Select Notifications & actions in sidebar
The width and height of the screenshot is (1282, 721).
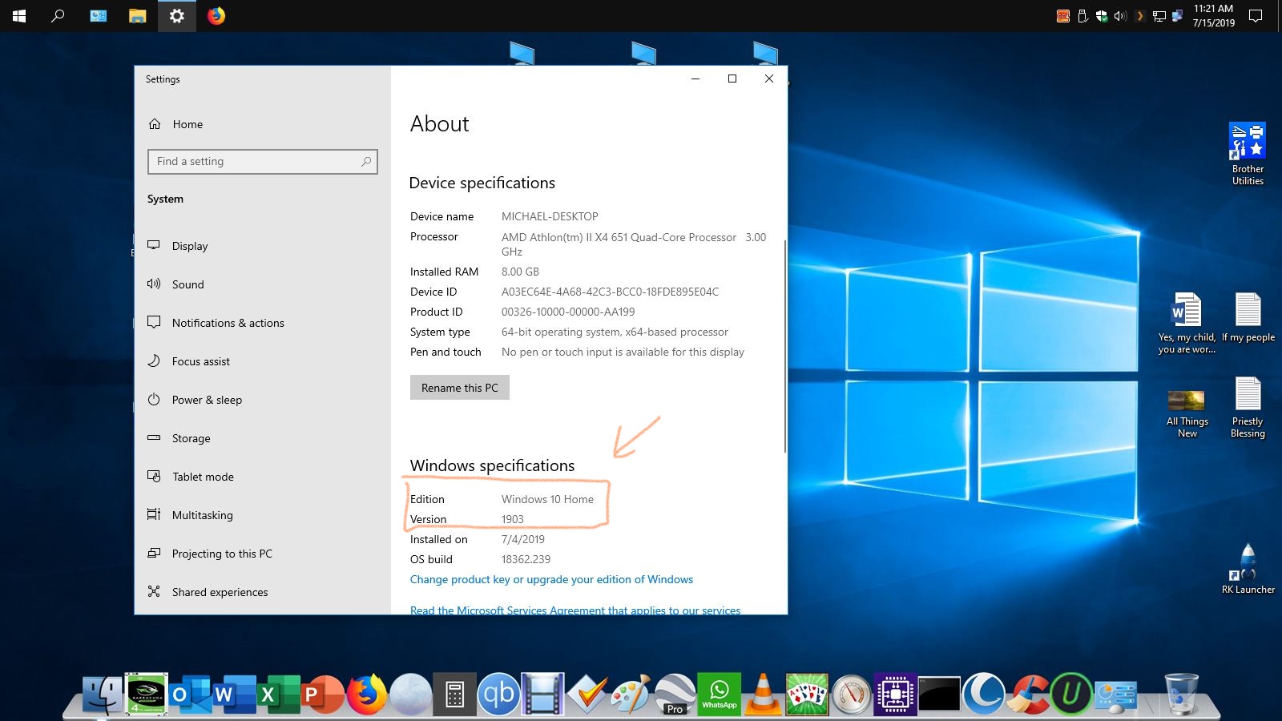[x=216, y=323]
